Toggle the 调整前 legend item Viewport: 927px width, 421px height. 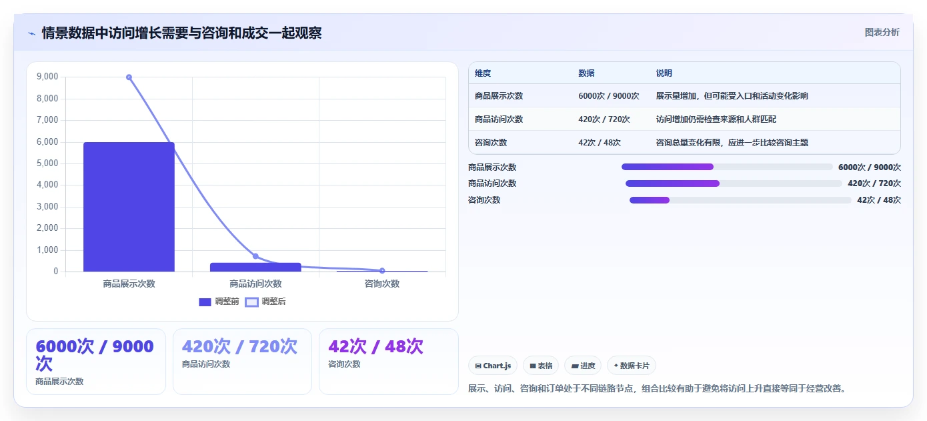click(219, 302)
